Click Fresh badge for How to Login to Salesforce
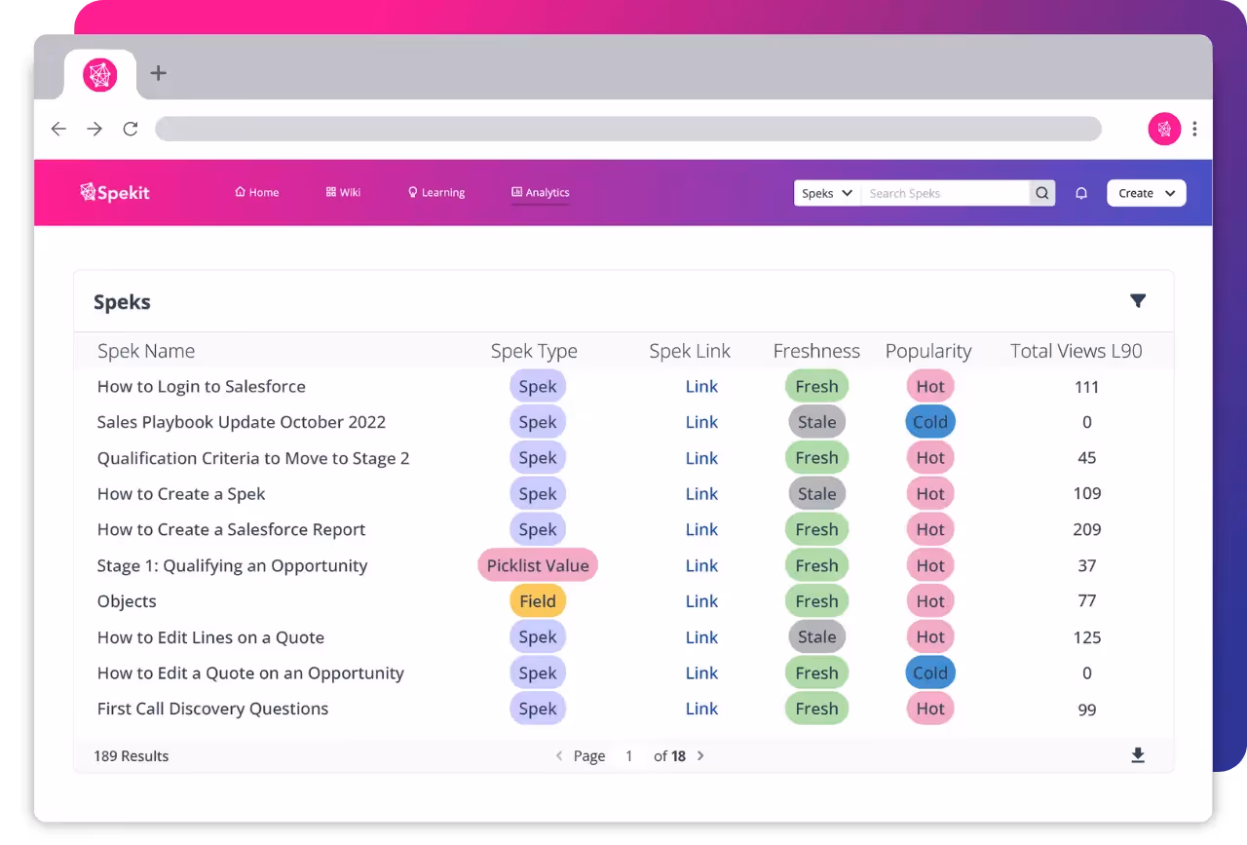This screenshot has height=845, width=1247. (816, 386)
